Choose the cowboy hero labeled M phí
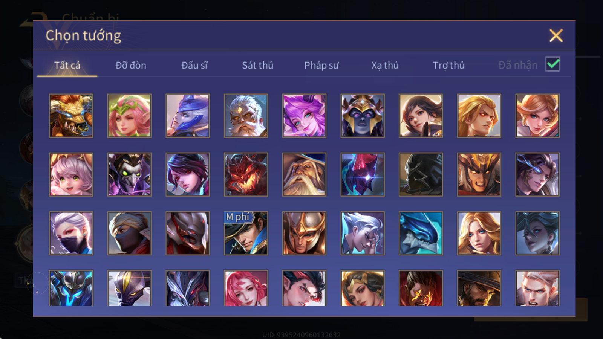The width and height of the screenshot is (603, 339). click(246, 233)
